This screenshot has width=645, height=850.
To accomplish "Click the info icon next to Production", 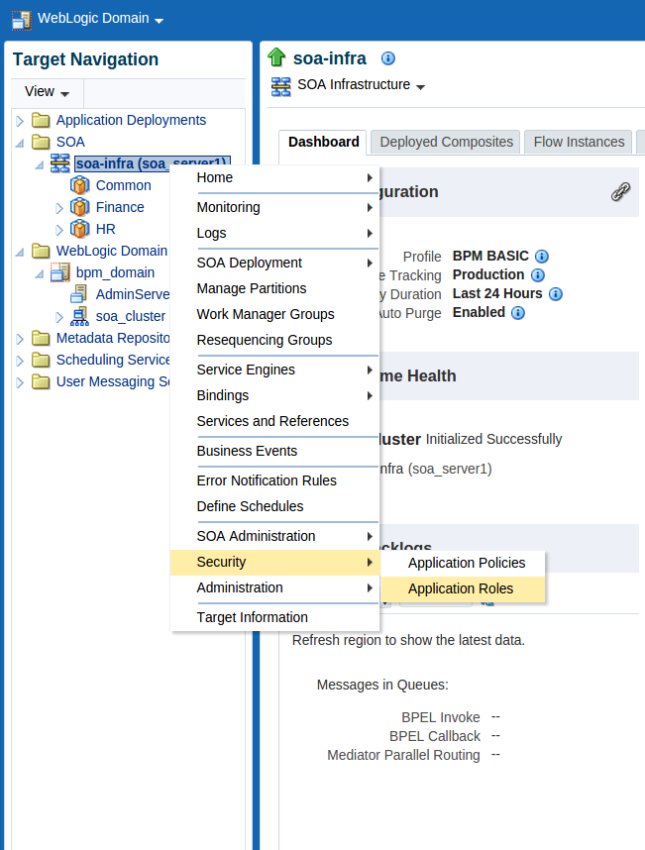I will point(537,275).
